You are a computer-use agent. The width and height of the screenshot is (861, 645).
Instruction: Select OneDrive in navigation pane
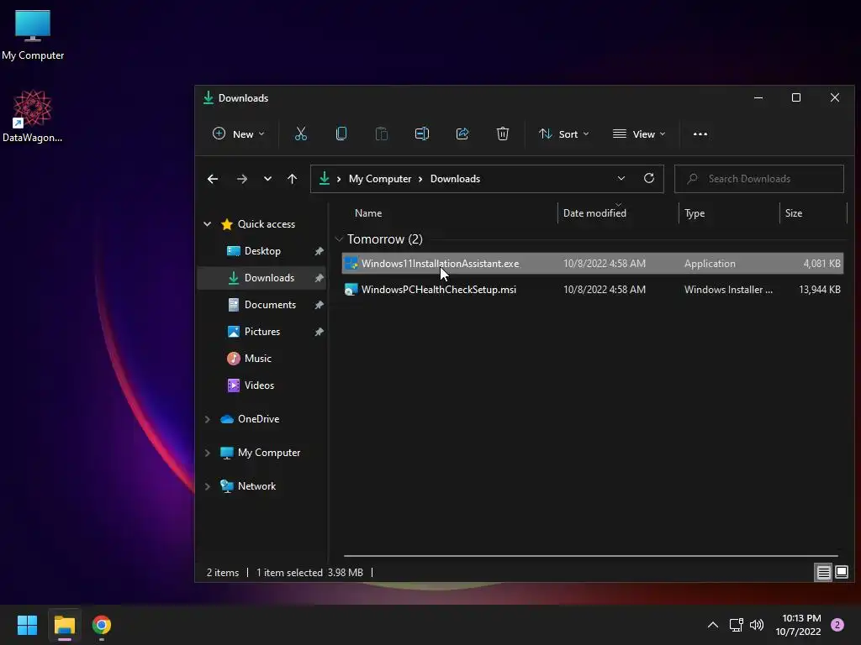(258, 419)
